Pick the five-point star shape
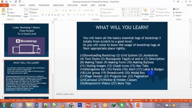Screen dimensions: 192x108 (x=138, y=15)
